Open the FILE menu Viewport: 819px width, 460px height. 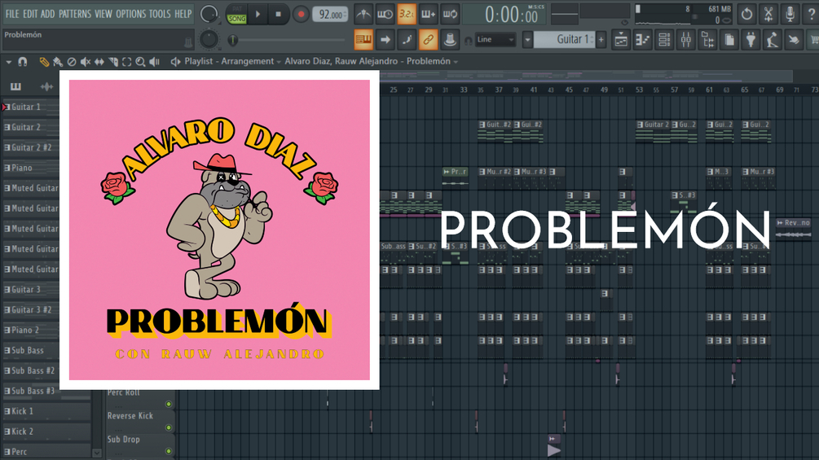pyautogui.click(x=12, y=14)
